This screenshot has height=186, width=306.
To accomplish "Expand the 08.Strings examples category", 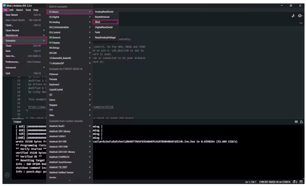I will coord(70,48).
